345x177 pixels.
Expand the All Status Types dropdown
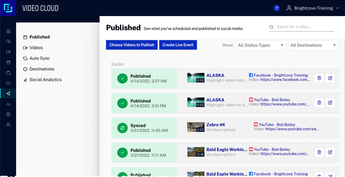(x=261, y=45)
